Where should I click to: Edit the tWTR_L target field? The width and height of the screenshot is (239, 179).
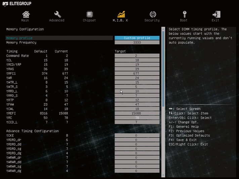coord(137,82)
